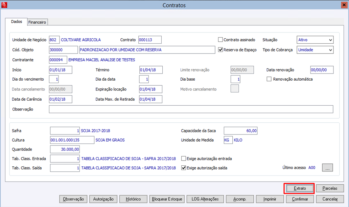Viewport: 349px width, 207px height.
Task: Switch to the Financeiro tab
Action: (x=37, y=22)
